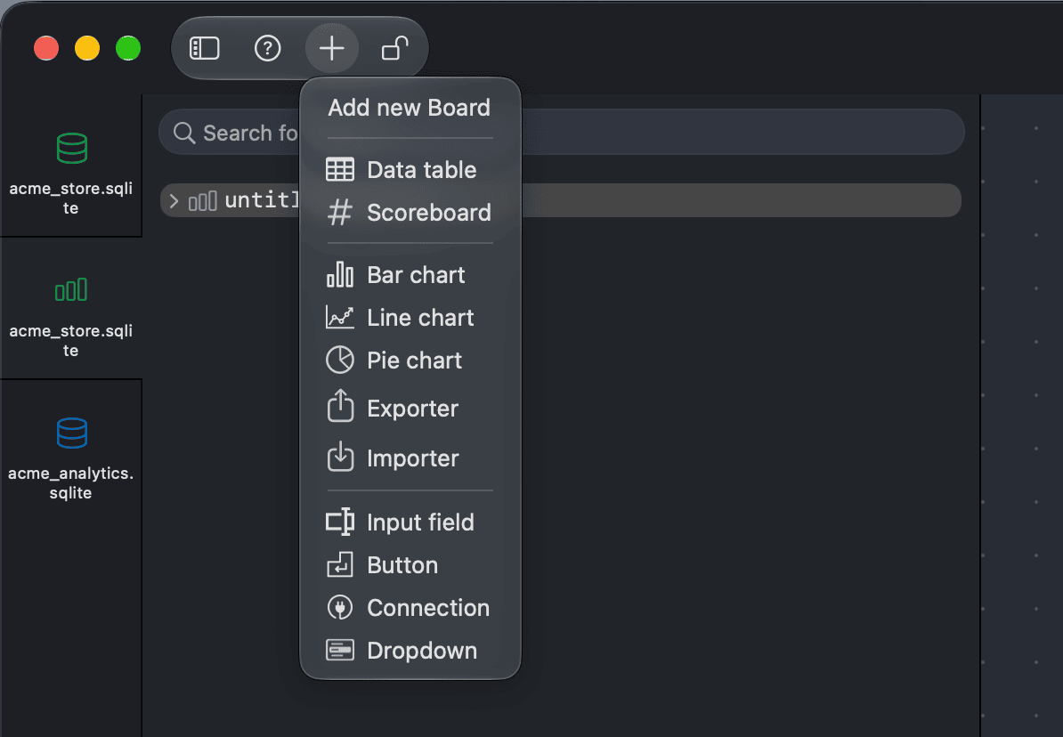Click the Importer download icon
Viewport: 1063px width, 737px height.
click(340, 457)
